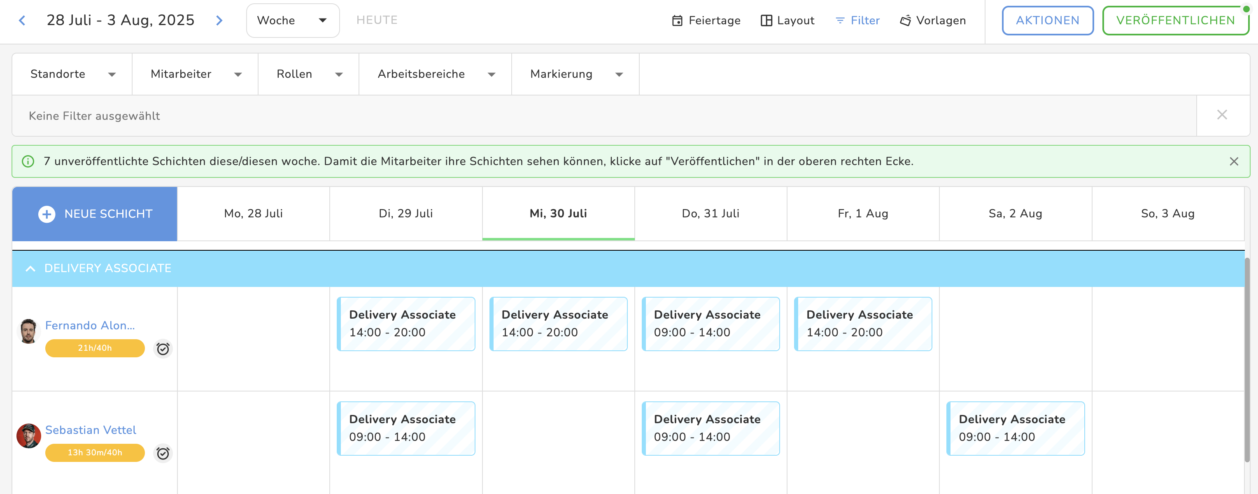Select the Di, 29 Juli column header
This screenshot has width=1258, height=494.
(406, 214)
